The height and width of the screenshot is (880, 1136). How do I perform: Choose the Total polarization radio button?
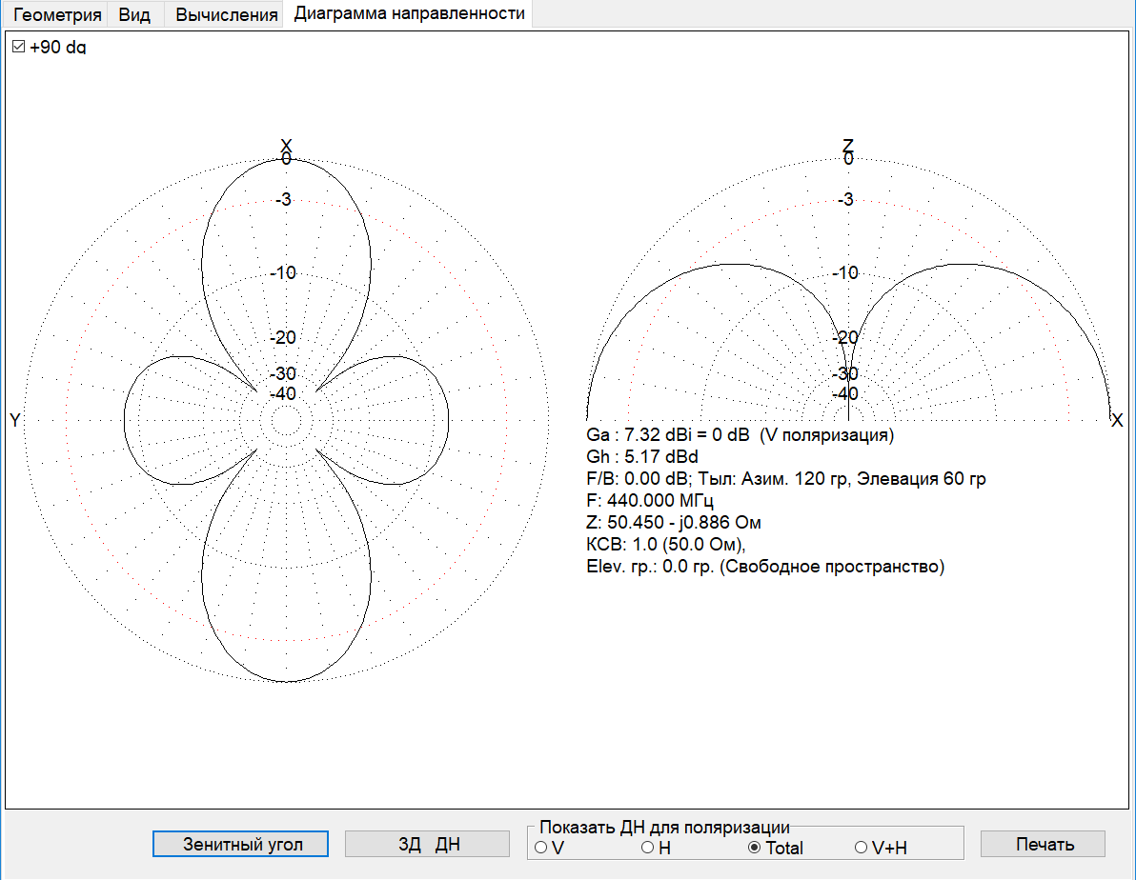click(754, 848)
